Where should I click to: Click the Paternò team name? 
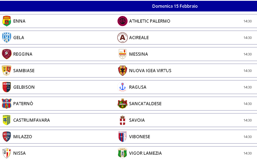23,104
